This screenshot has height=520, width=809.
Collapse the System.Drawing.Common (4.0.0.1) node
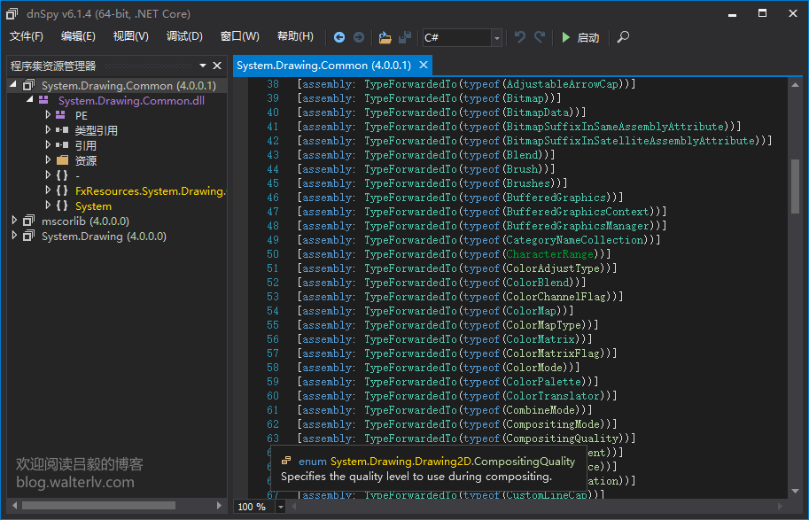click(x=13, y=85)
